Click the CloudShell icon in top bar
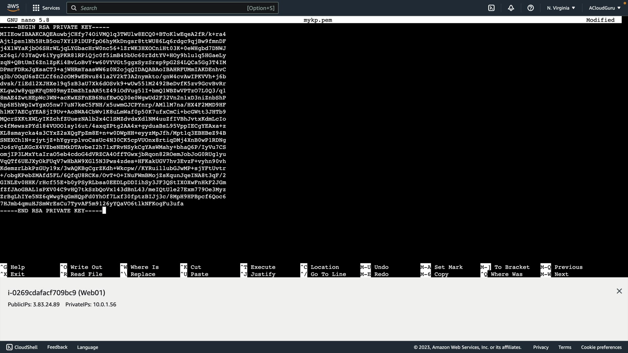 click(491, 8)
